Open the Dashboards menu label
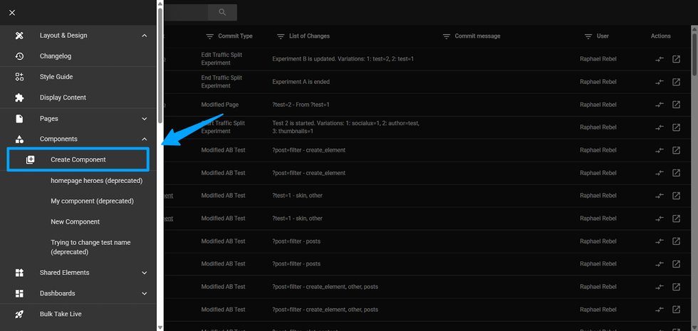The width and height of the screenshot is (698, 331). pyautogui.click(x=58, y=293)
